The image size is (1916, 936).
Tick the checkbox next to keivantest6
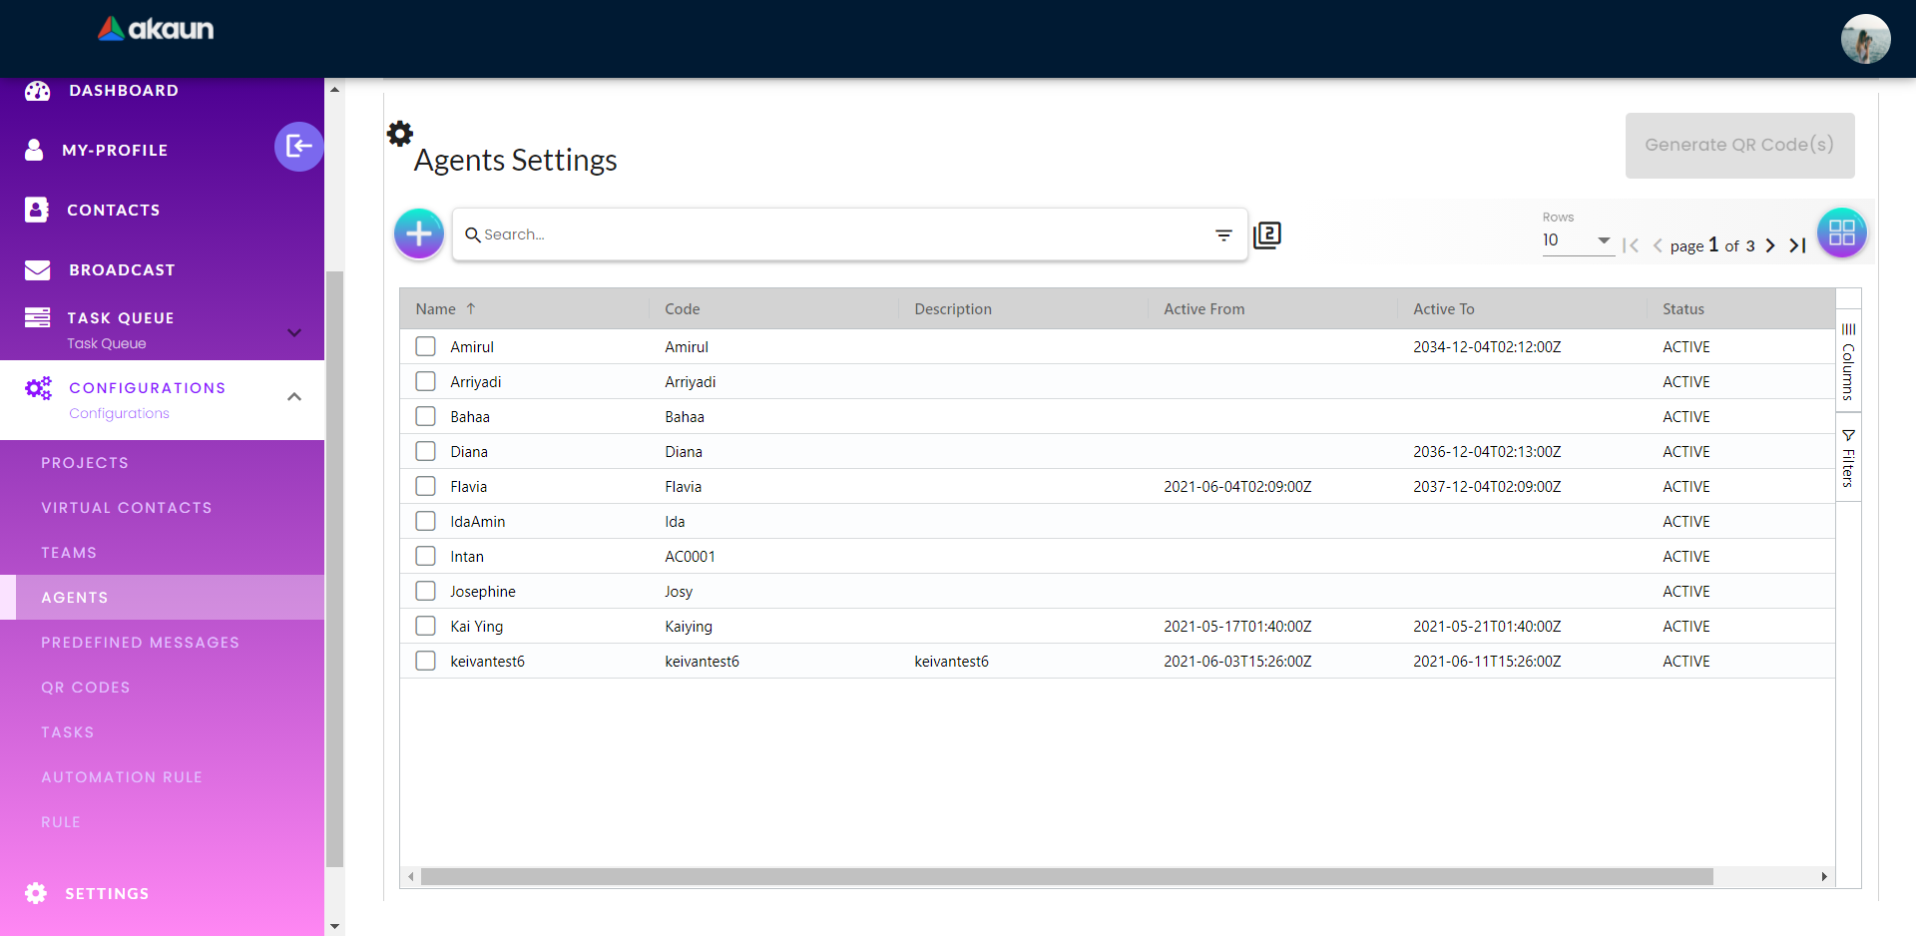coord(426,661)
